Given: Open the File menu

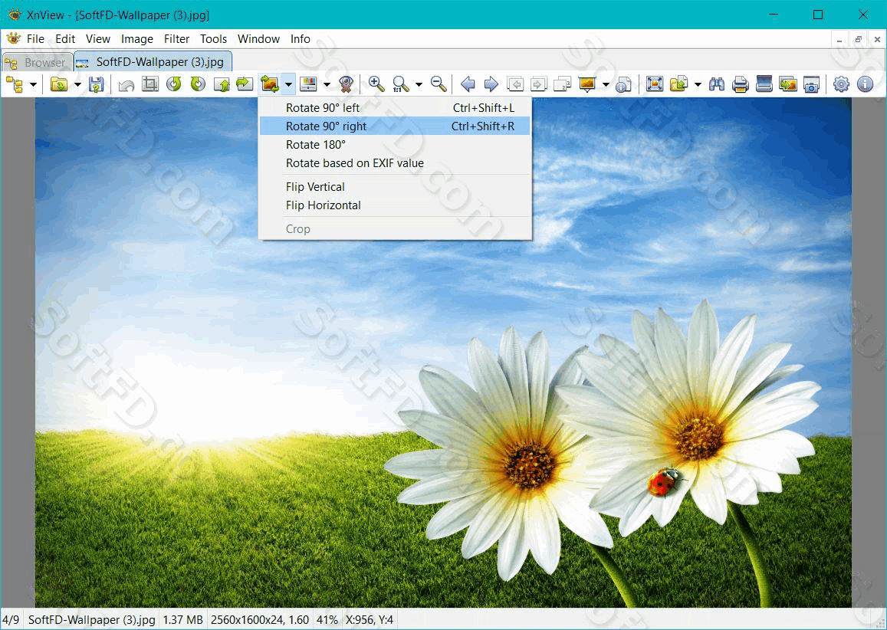Looking at the screenshot, I should [35, 39].
